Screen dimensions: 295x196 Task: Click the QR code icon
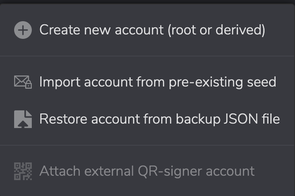[x=23, y=171]
